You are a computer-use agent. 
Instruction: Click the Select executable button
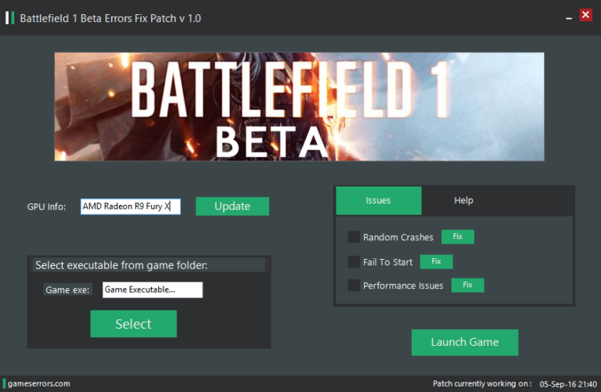coord(133,324)
